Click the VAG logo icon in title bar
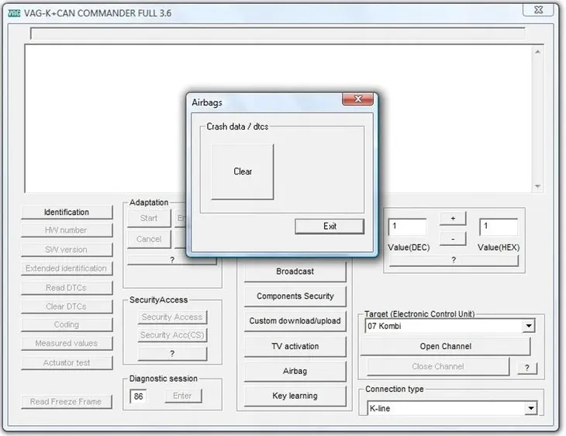566x436 pixels. click(14, 13)
